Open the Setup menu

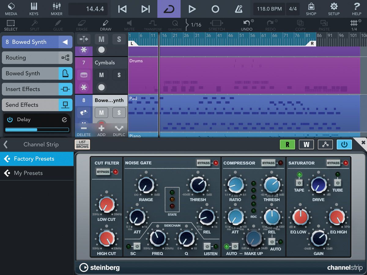(x=334, y=9)
